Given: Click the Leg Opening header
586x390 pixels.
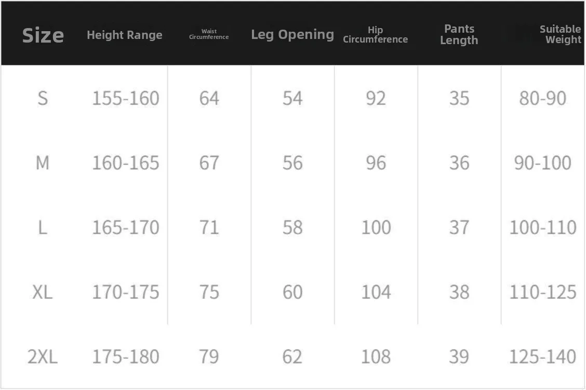Looking at the screenshot, I should (x=292, y=34).
